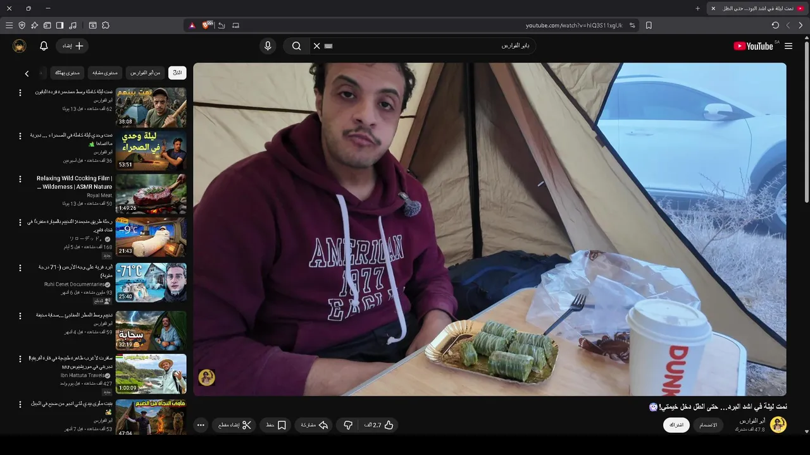
Task: Go to YouTube home via logo
Action: tap(753, 46)
